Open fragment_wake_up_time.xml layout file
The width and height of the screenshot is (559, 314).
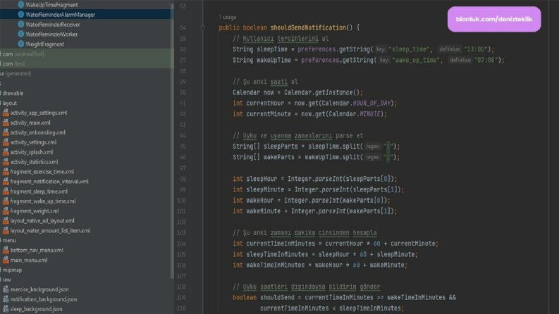[43, 201]
